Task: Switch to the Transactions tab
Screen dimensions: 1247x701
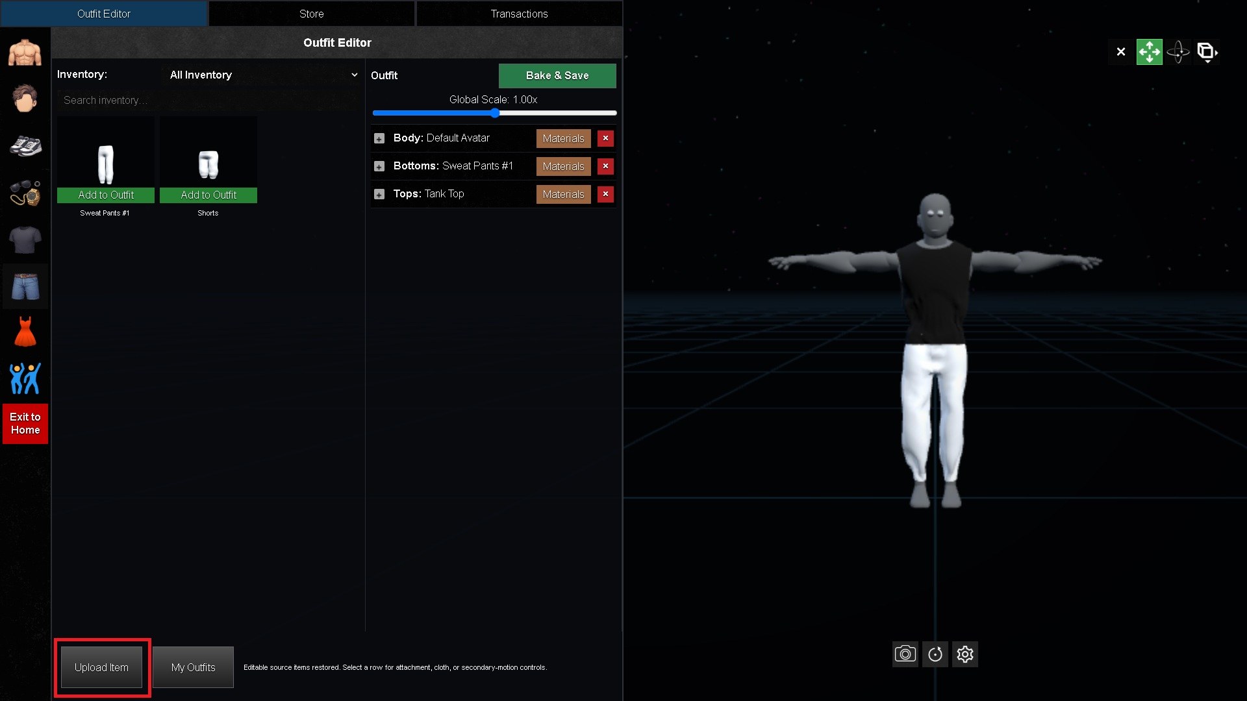Action: (519, 14)
